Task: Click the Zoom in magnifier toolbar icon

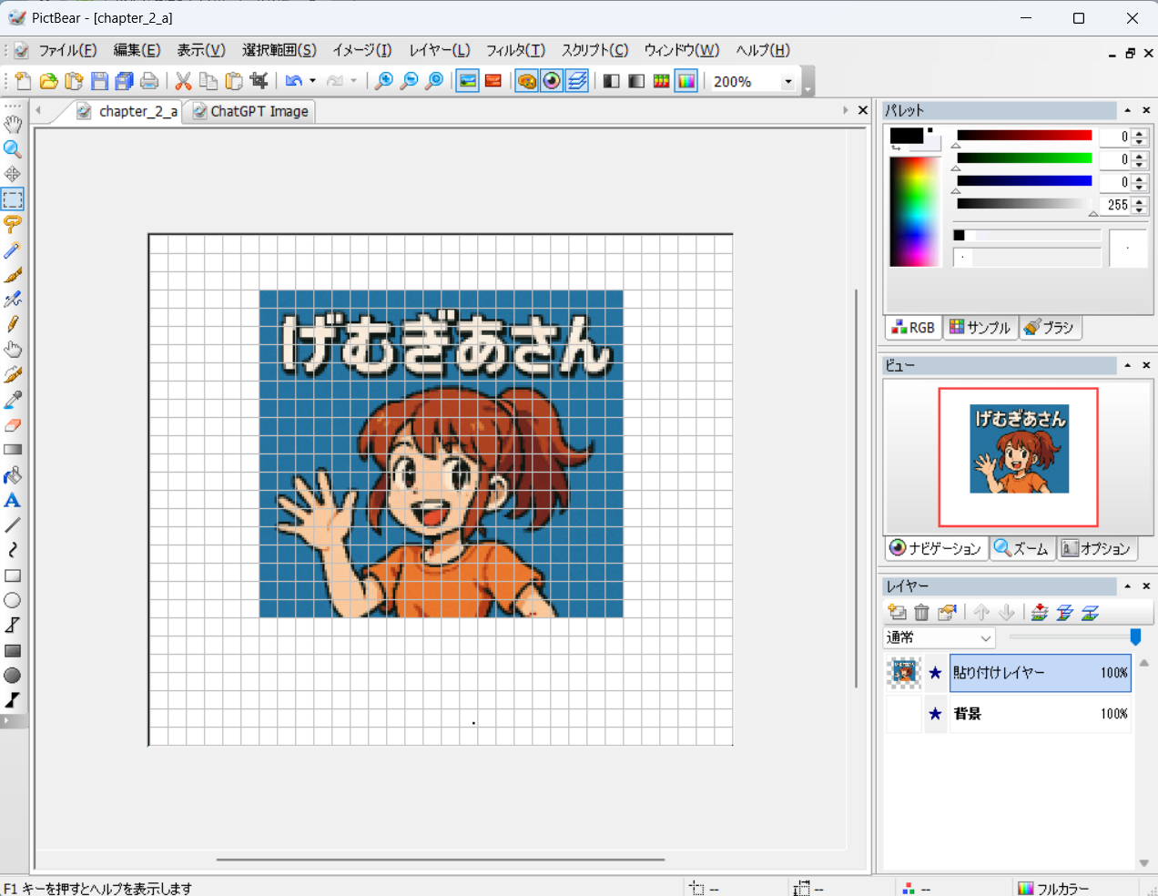Action: click(x=384, y=81)
